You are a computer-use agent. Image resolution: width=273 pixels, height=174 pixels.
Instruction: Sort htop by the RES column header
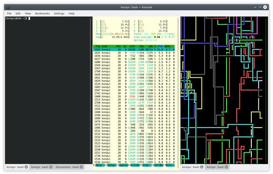tap(141, 46)
